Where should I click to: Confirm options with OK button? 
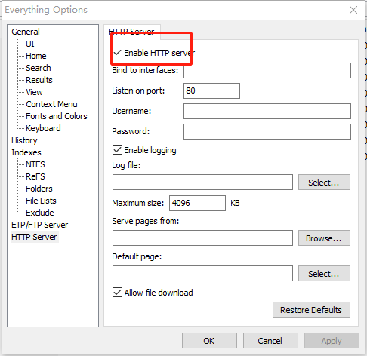(209, 341)
